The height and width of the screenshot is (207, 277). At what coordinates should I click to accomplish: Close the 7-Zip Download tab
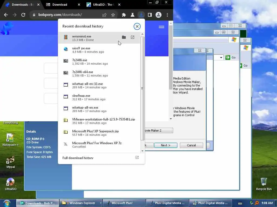(79, 5)
